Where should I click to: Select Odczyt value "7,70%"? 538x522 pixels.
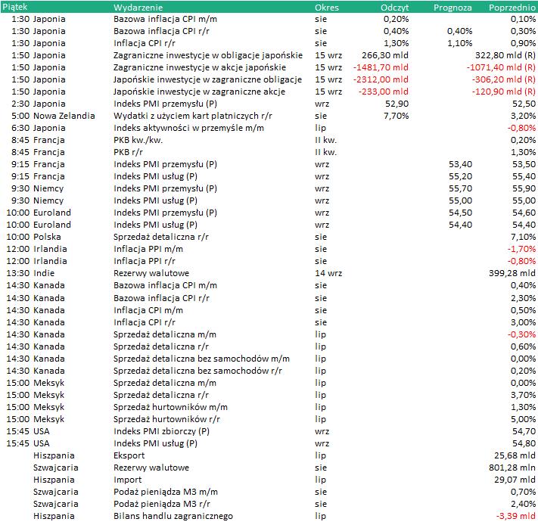[x=396, y=116]
